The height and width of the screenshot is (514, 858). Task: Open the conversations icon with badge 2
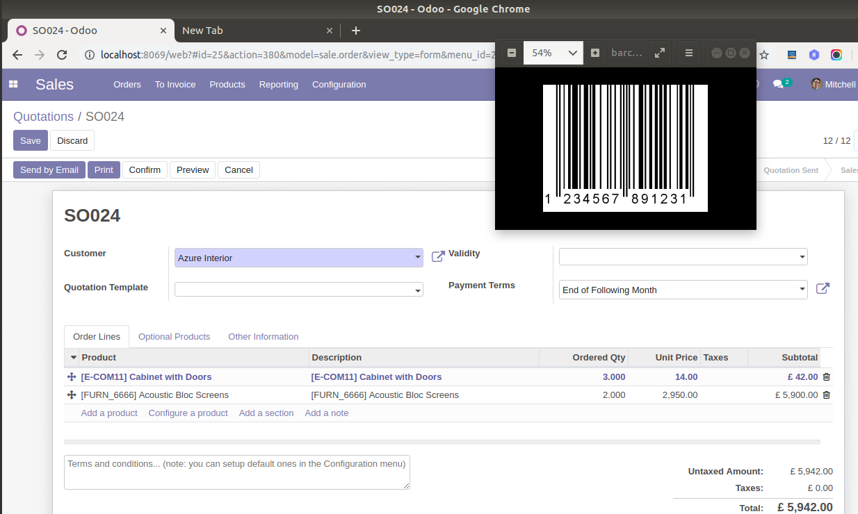782,84
